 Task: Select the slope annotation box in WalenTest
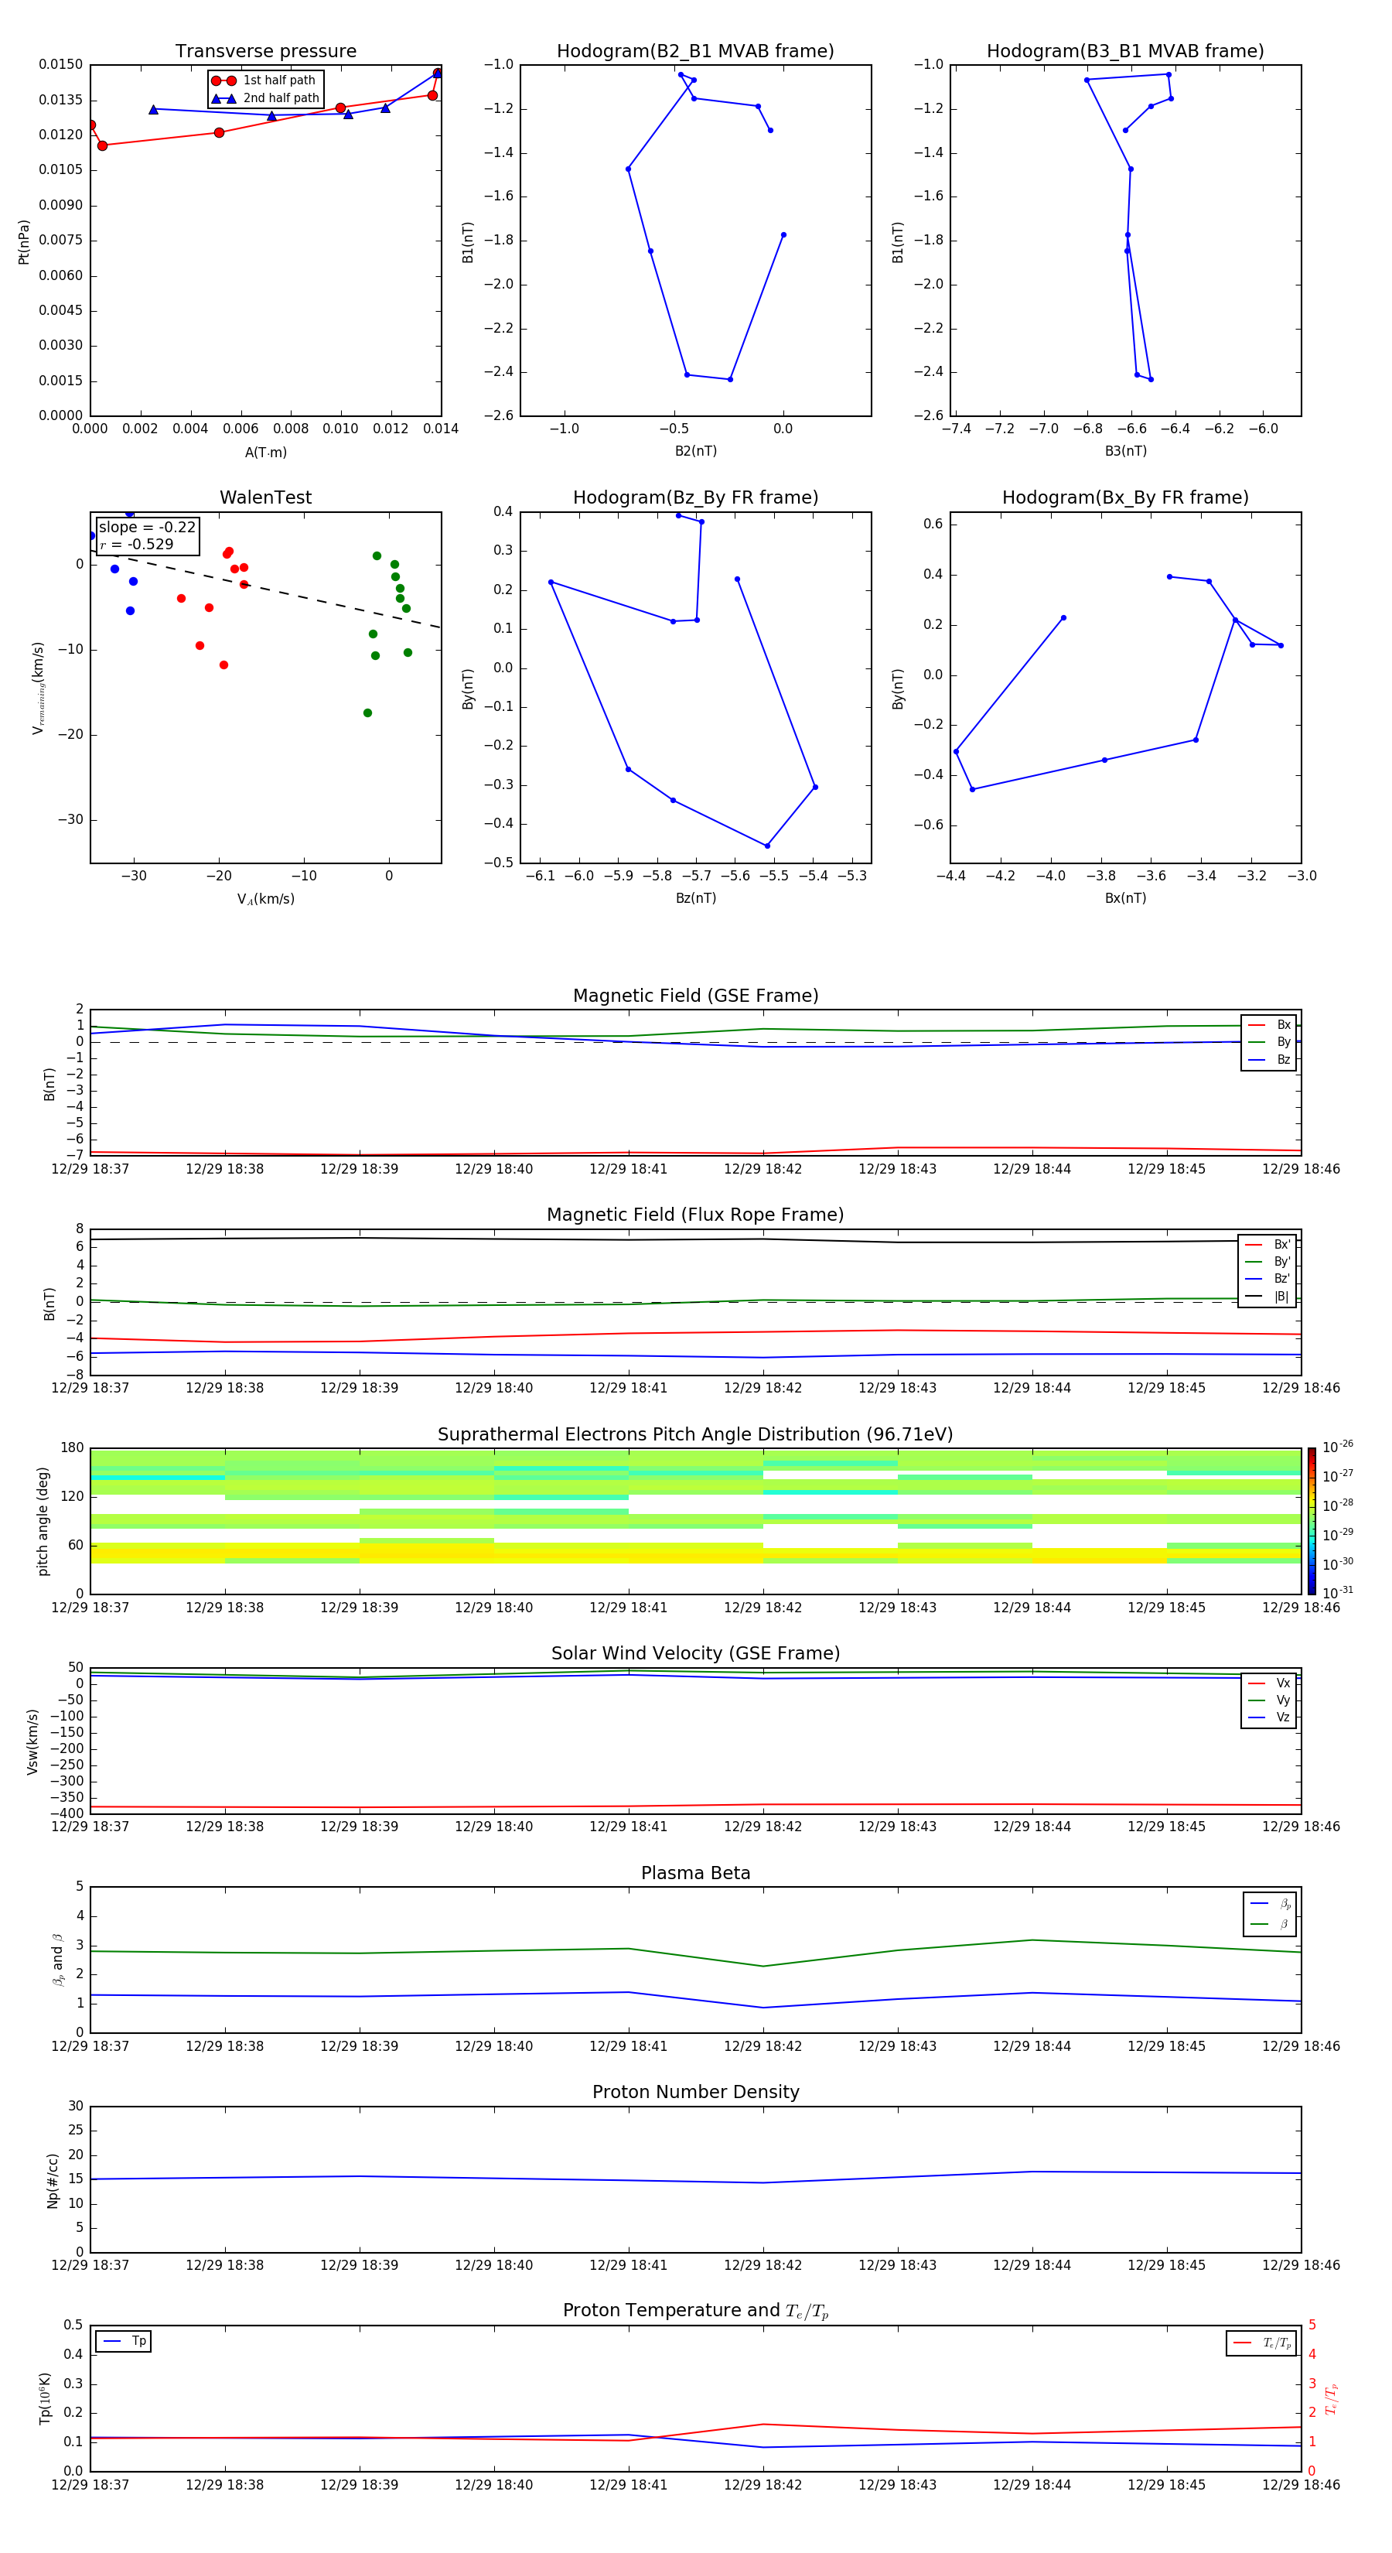pos(148,535)
